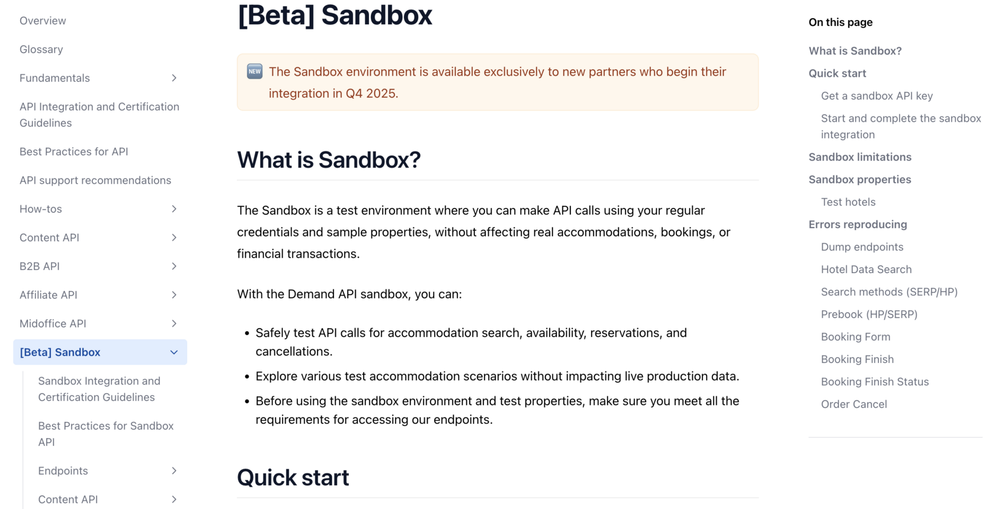Open the Overview page
Viewport: 995px width, 509px height.
(x=43, y=21)
